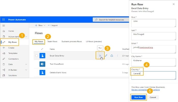
Task: Click the Connectors plug icon
Action: 4,59
